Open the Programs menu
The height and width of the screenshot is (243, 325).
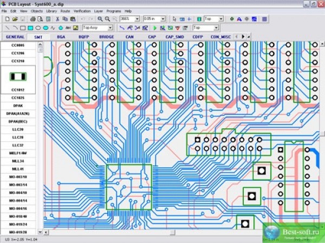click(x=114, y=11)
